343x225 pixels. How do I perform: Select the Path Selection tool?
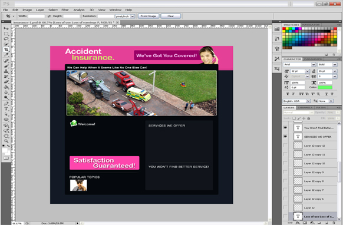(6, 114)
